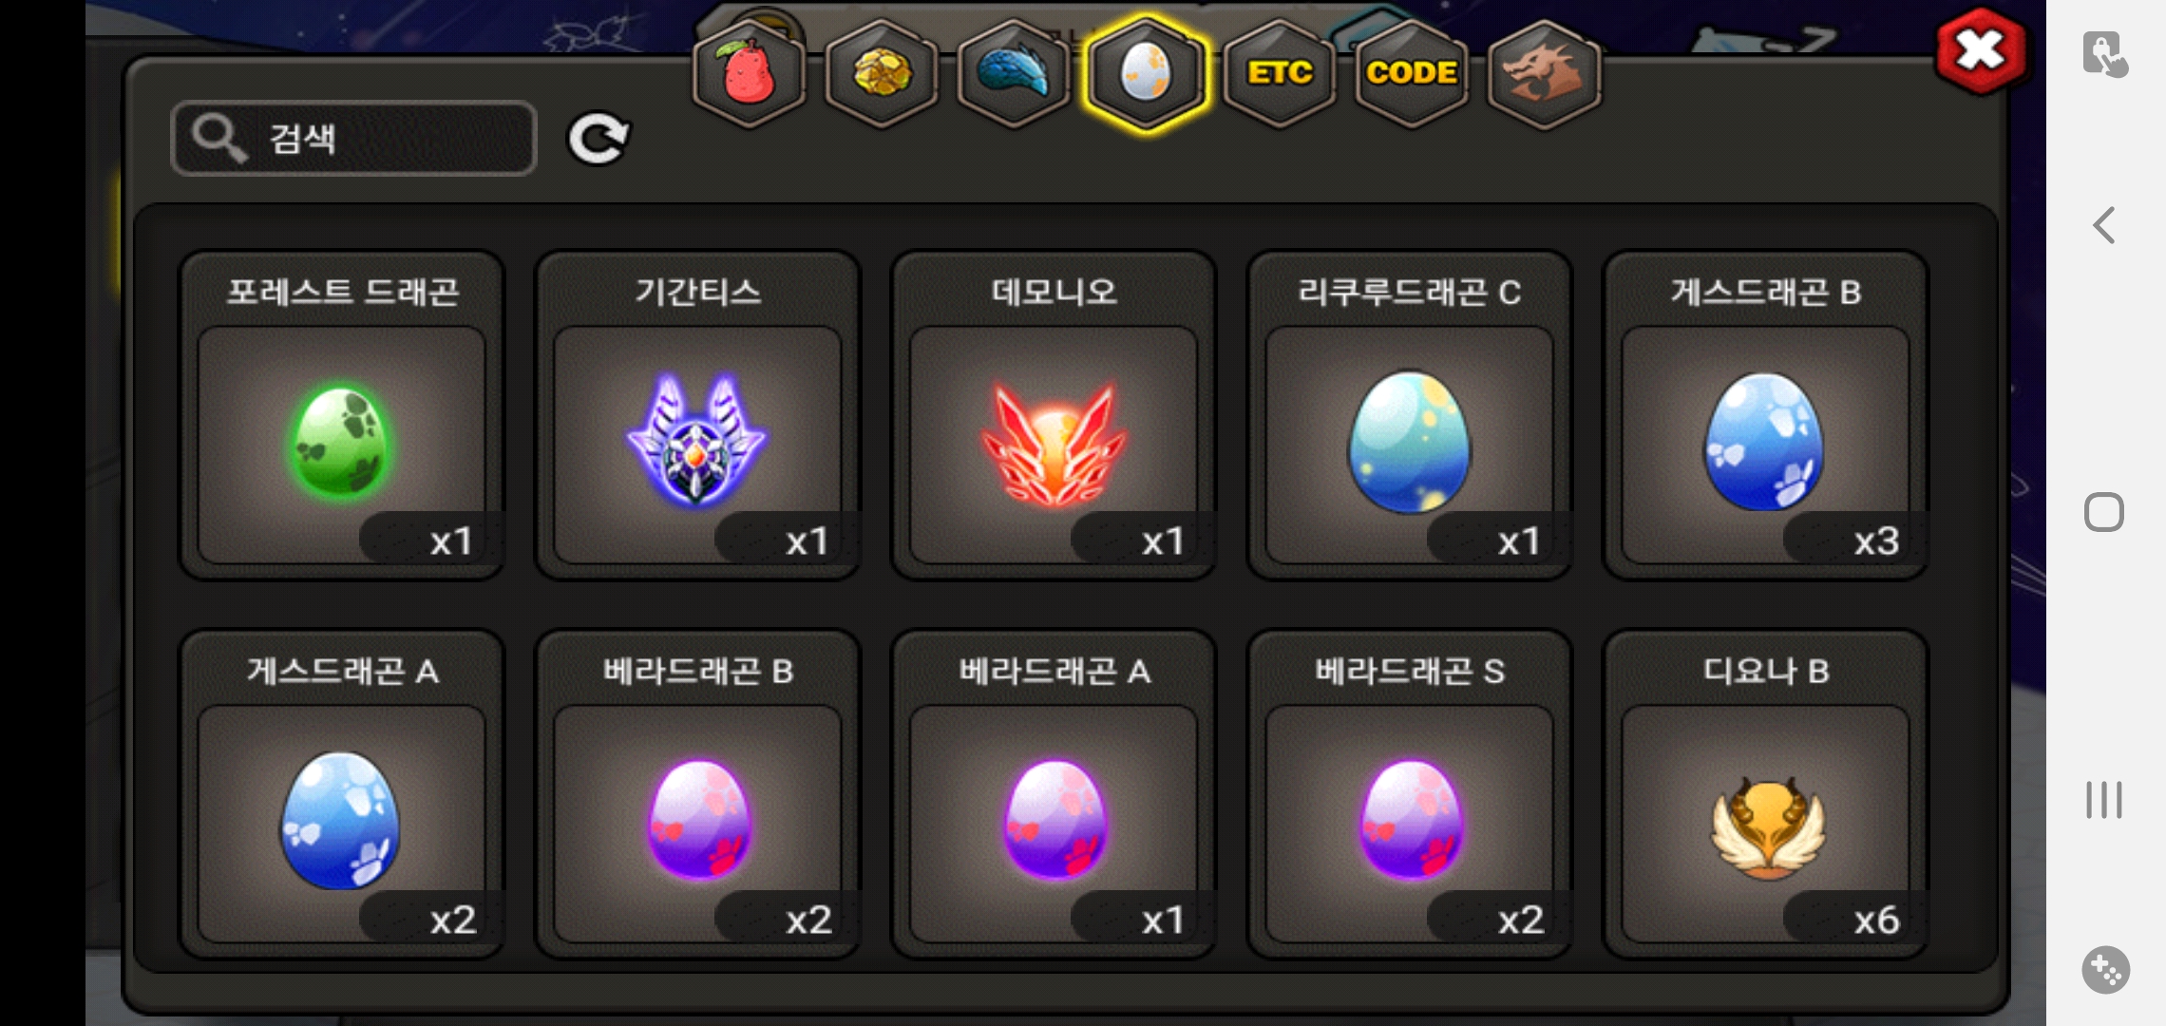
Task: Switch to the gold nugget category tab
Action: (x=882, y=74)
